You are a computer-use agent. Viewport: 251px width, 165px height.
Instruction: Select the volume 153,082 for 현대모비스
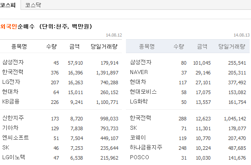point(237,92)
